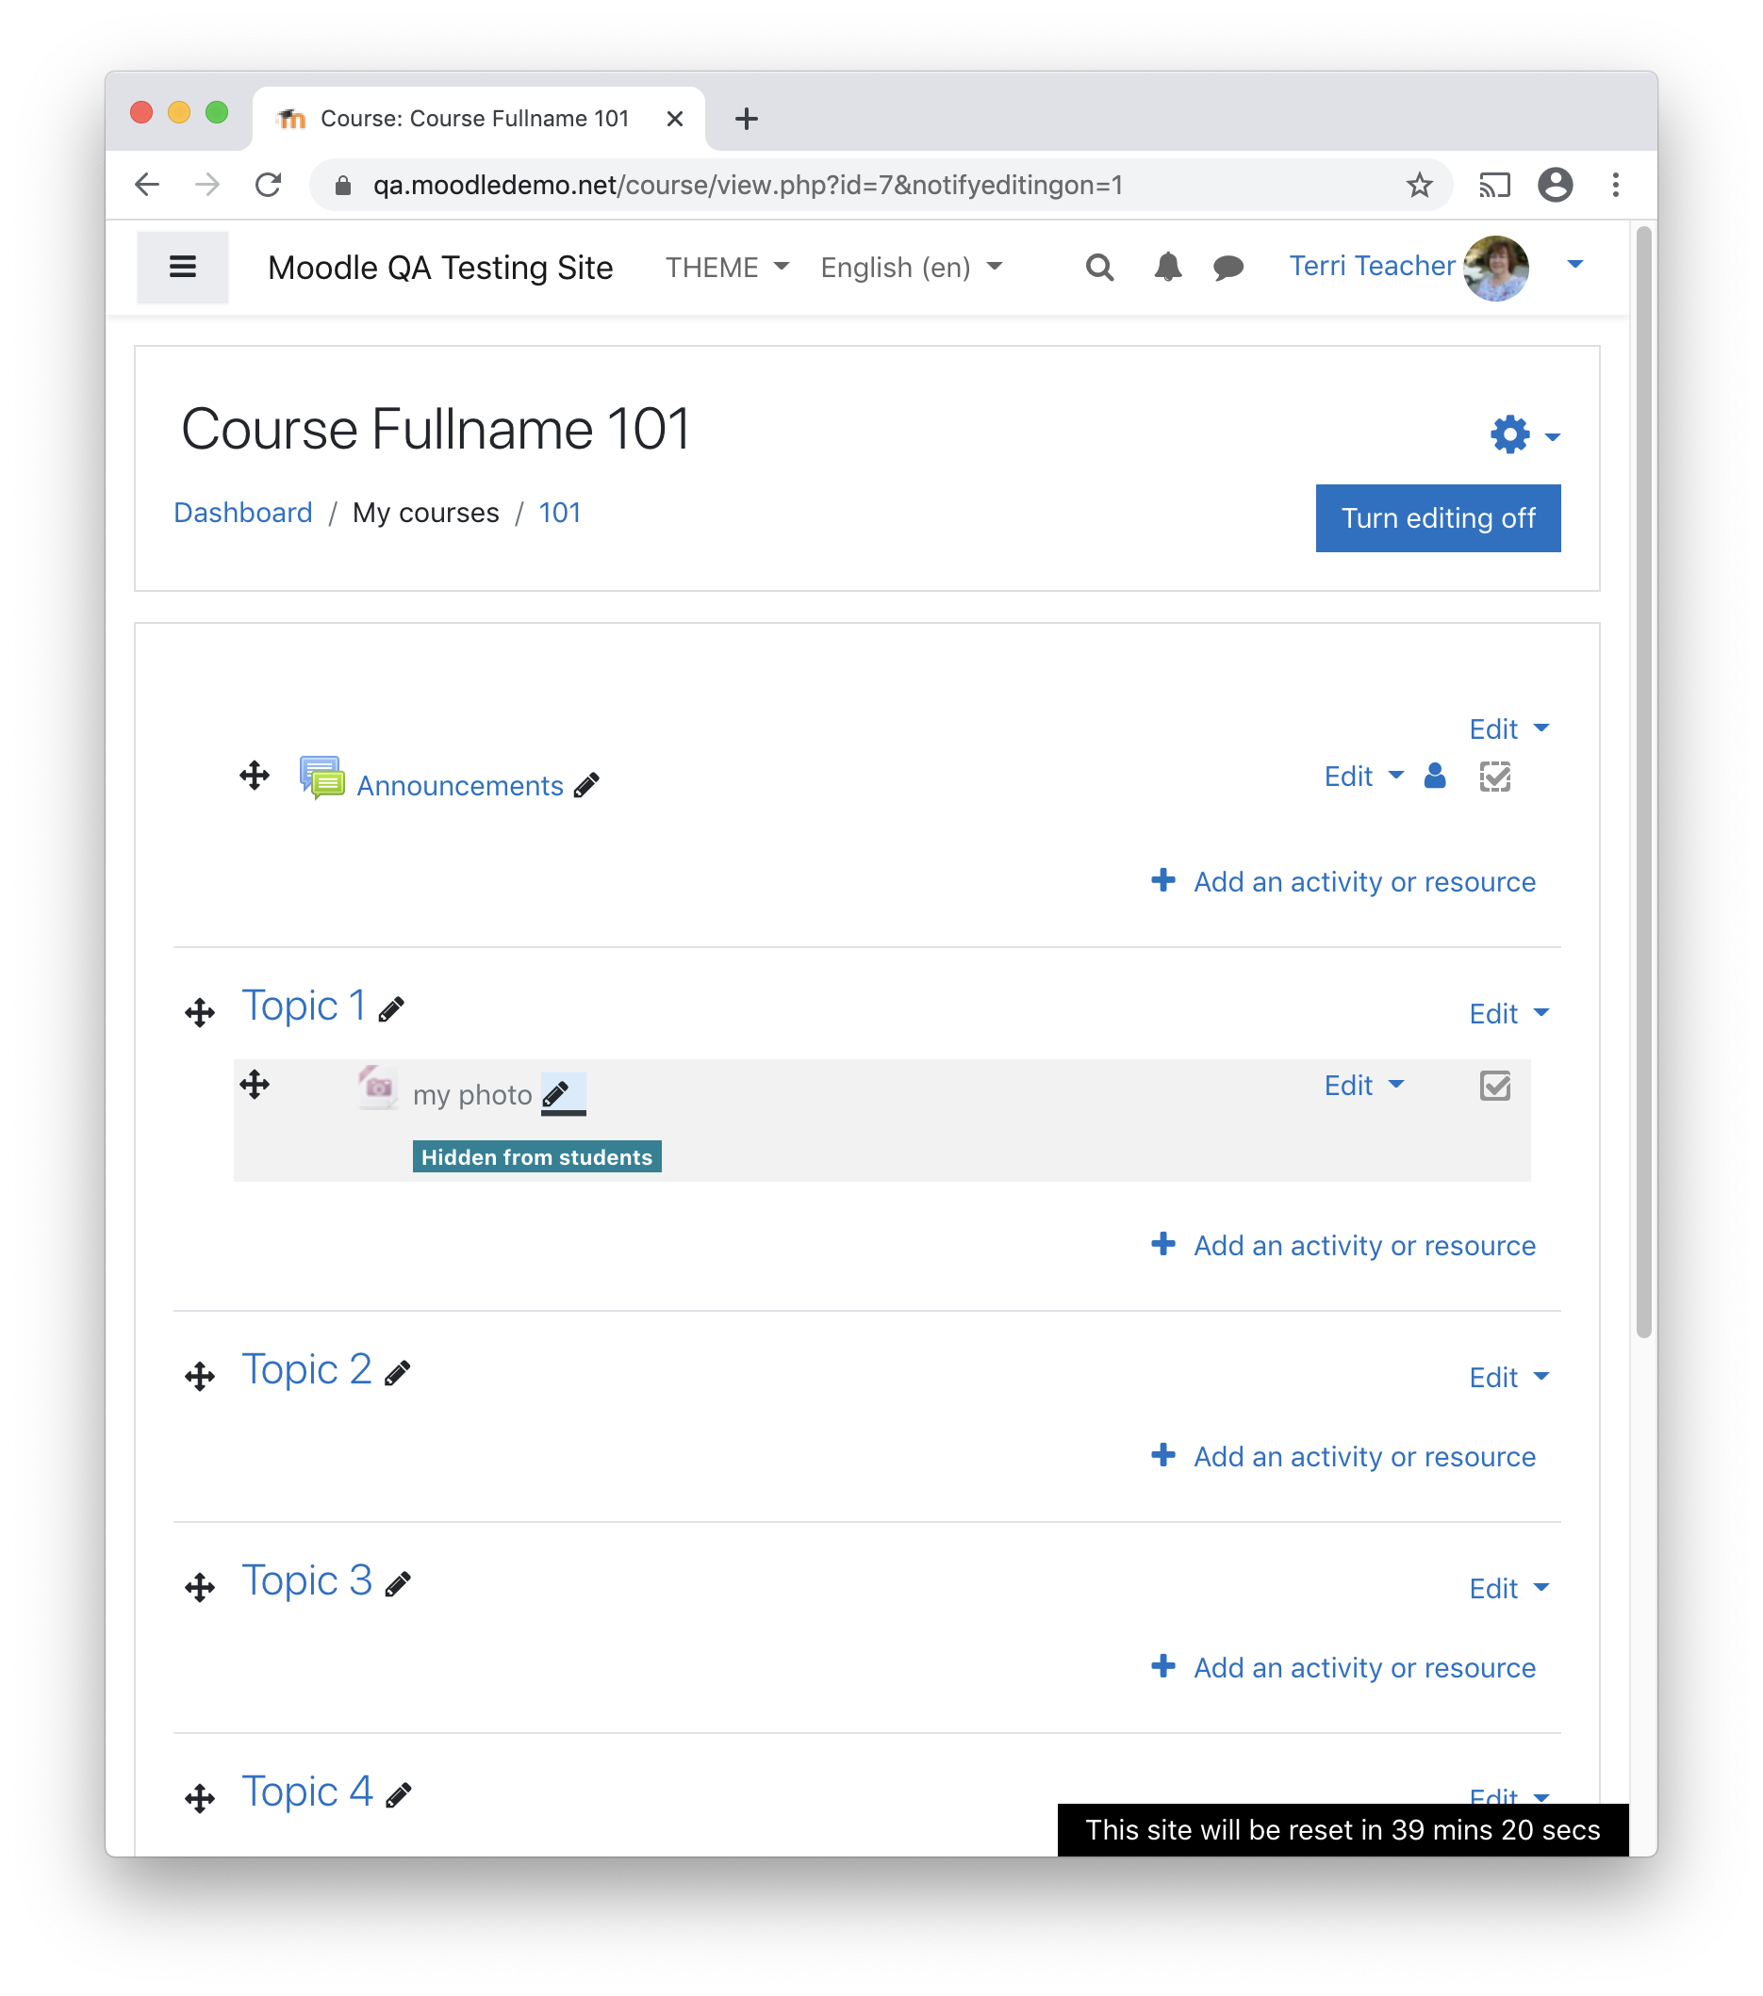Add an activity or resource under Announcements
The image size is (1763, 1996).
(1343, 881)
